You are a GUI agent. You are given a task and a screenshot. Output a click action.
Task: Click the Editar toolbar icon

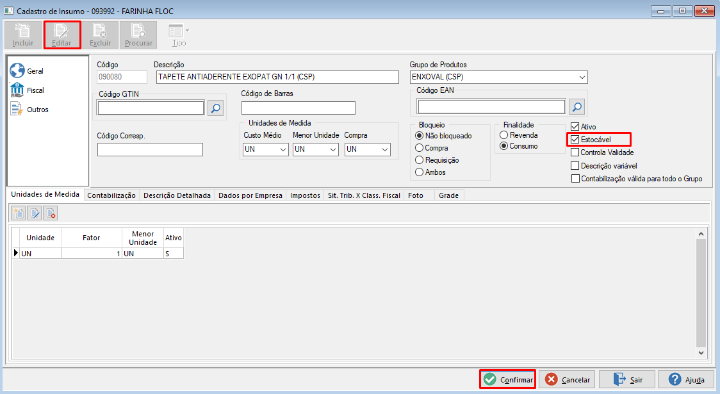pos(61,35)
